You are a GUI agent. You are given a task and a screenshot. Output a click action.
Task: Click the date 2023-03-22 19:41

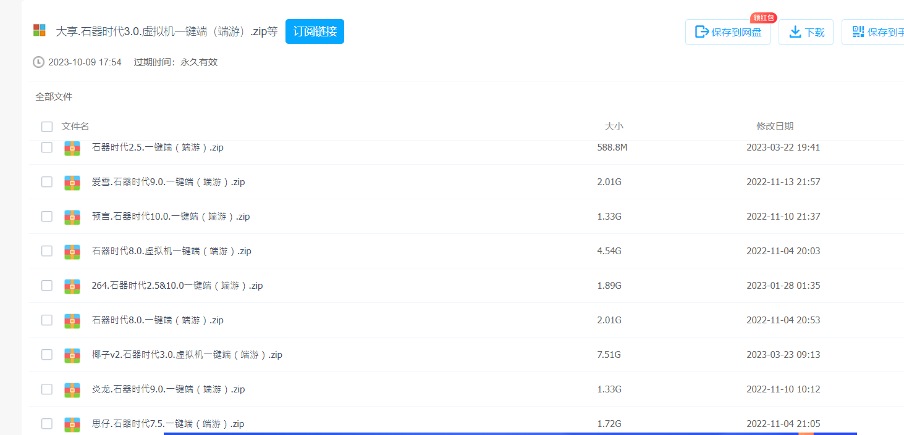(x=783, y=147)
